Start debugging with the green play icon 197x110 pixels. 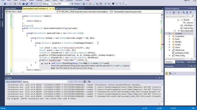[x=72, y=4]
